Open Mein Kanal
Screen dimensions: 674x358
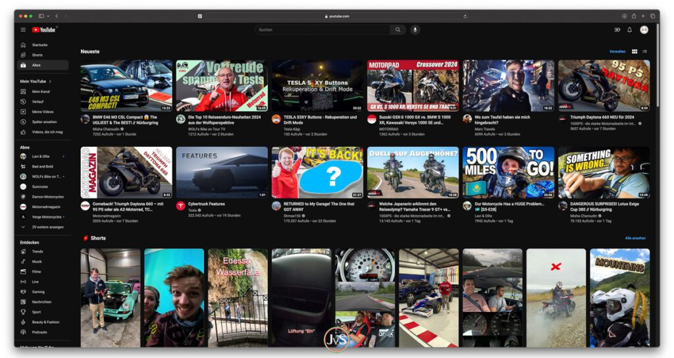coord(43,91)
